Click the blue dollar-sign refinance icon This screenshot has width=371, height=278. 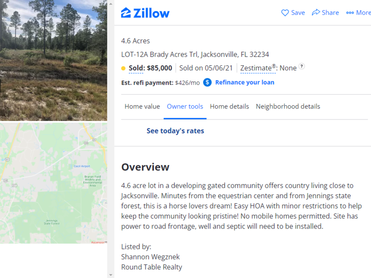pyautogui.click(x=207, y=82)
